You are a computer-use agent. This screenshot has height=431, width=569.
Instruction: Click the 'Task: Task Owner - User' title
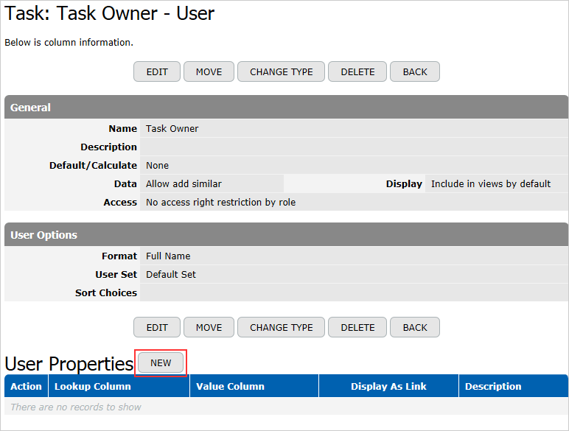click(109, 13)
